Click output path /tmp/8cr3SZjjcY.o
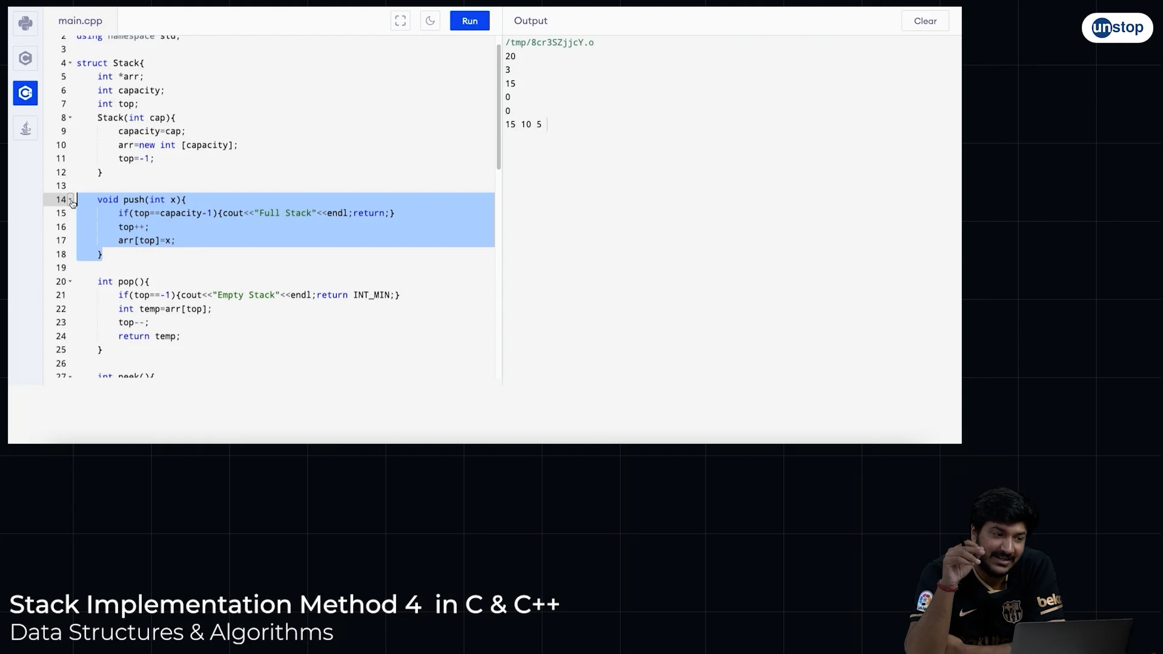Viewport: 1163px width, 654px height. (549, 42)
